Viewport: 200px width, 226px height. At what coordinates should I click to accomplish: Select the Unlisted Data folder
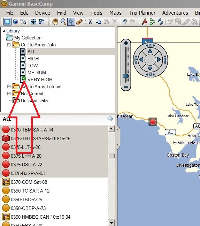click(x=34, y=100)
